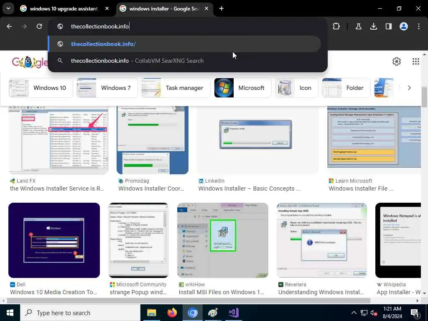
Task: Open 'strange Popup wind...' result link
Action: pyautogui.click(x=138, y=292)
